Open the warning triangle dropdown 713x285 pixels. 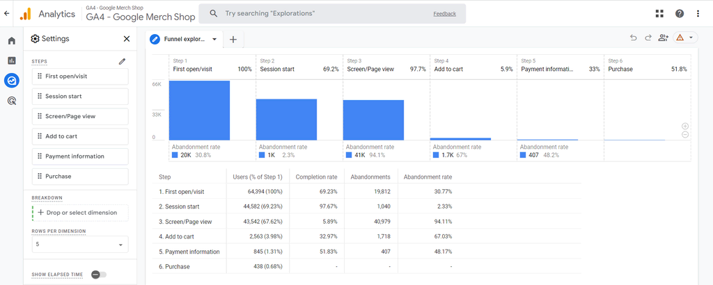pos(684,38)
